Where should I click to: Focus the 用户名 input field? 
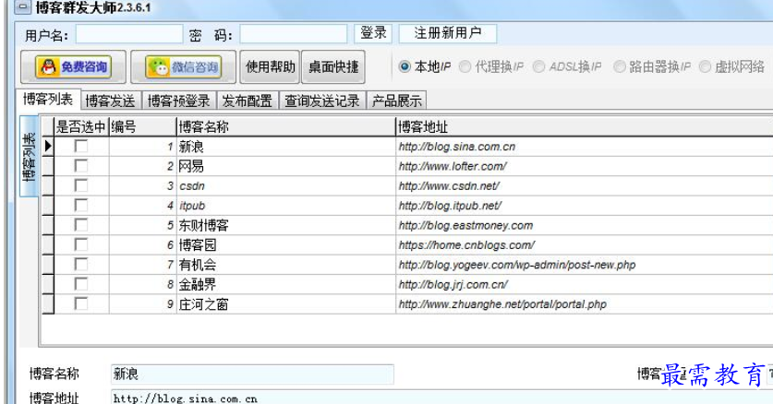click(x=129, y=34)
